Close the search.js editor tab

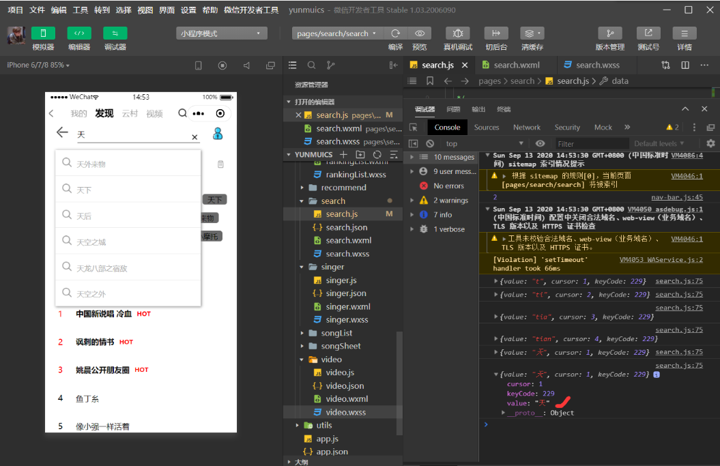click(465, 65)
